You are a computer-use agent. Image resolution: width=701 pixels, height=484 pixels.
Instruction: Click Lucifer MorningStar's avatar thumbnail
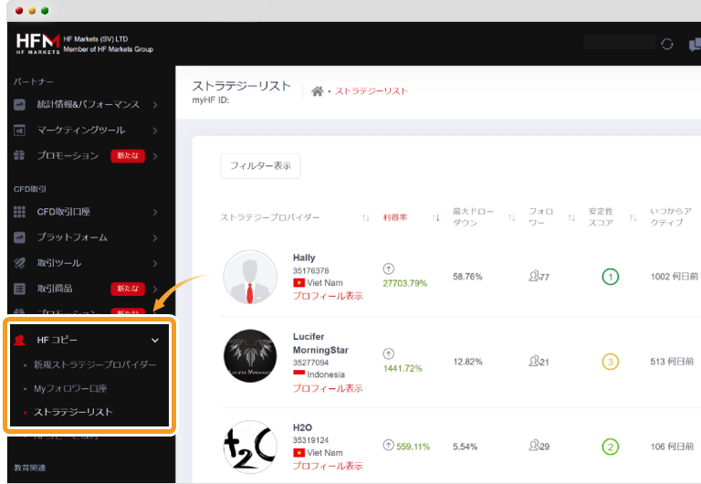[x=250, y=356]
